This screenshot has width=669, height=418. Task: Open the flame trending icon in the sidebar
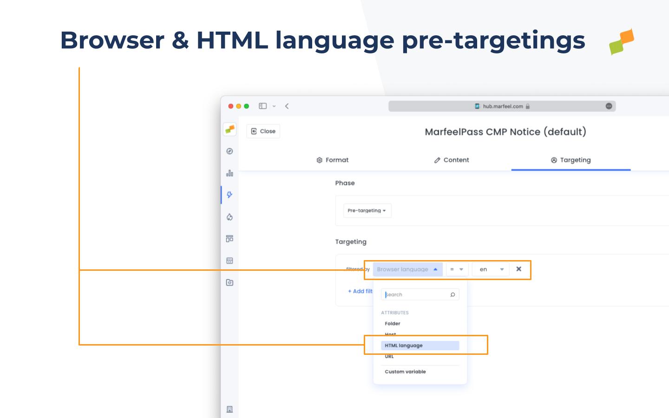pos(230,216)
